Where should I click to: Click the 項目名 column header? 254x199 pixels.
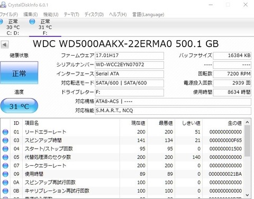coord(71,123)
